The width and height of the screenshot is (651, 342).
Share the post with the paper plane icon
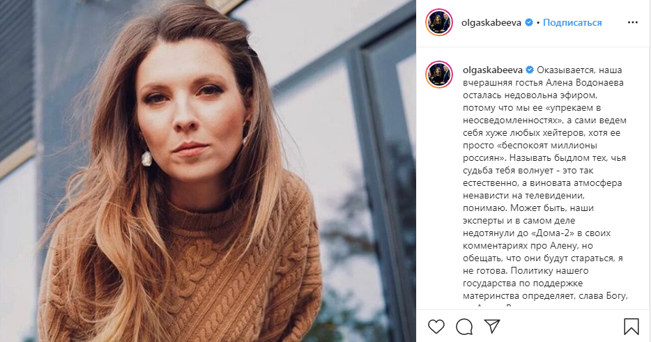tap(492, 326)
